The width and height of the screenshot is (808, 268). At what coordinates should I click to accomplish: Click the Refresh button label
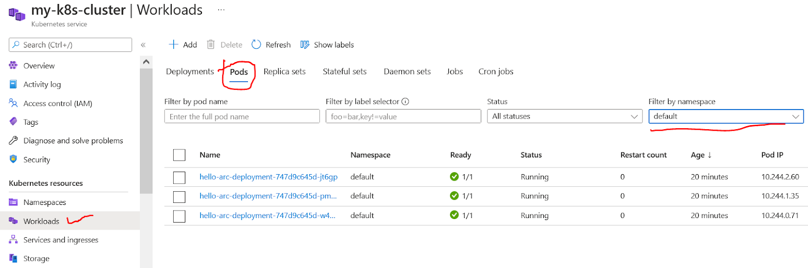[278, 44]
